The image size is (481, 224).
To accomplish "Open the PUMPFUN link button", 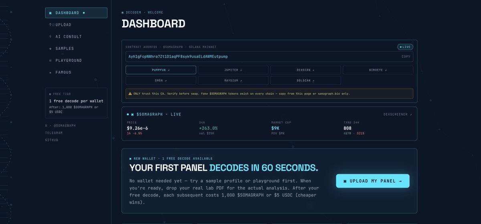I will pos(161,70).
